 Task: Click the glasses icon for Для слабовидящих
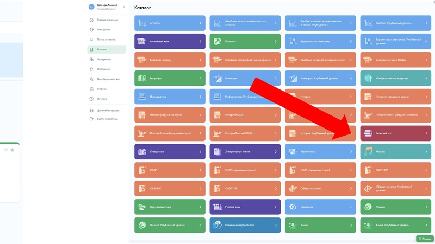(91, 110)
